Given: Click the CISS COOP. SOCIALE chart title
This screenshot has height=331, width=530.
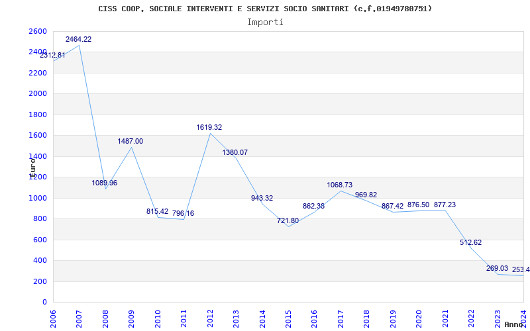Looking at the screenshot, I should [265, 9].
